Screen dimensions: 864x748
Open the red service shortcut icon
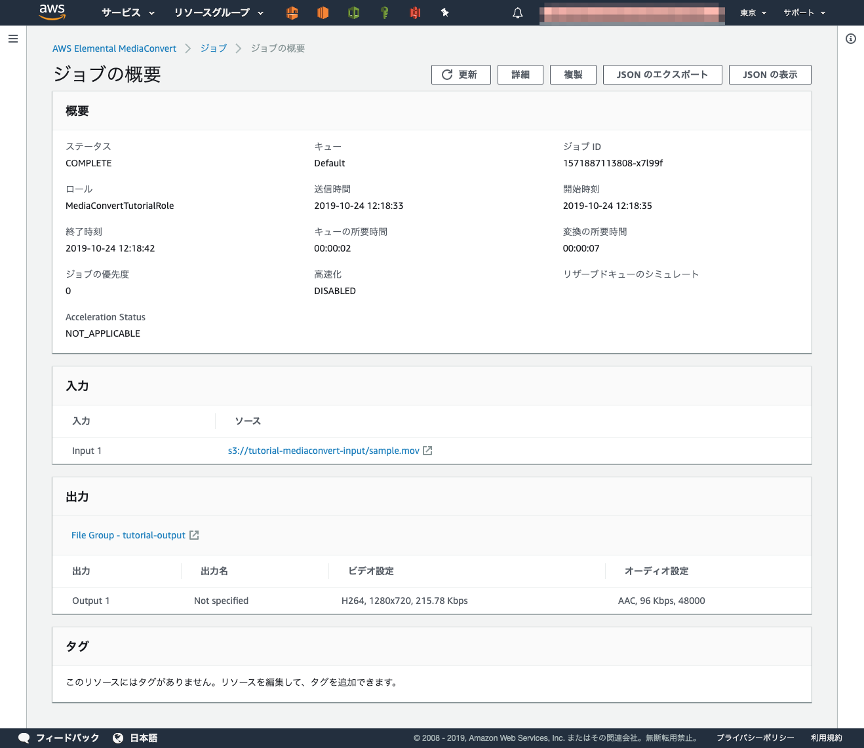(x=415, y=12)
